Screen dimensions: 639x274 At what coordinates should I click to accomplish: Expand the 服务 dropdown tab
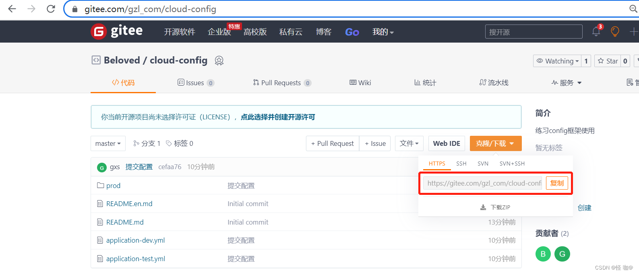tap(567, 83)
